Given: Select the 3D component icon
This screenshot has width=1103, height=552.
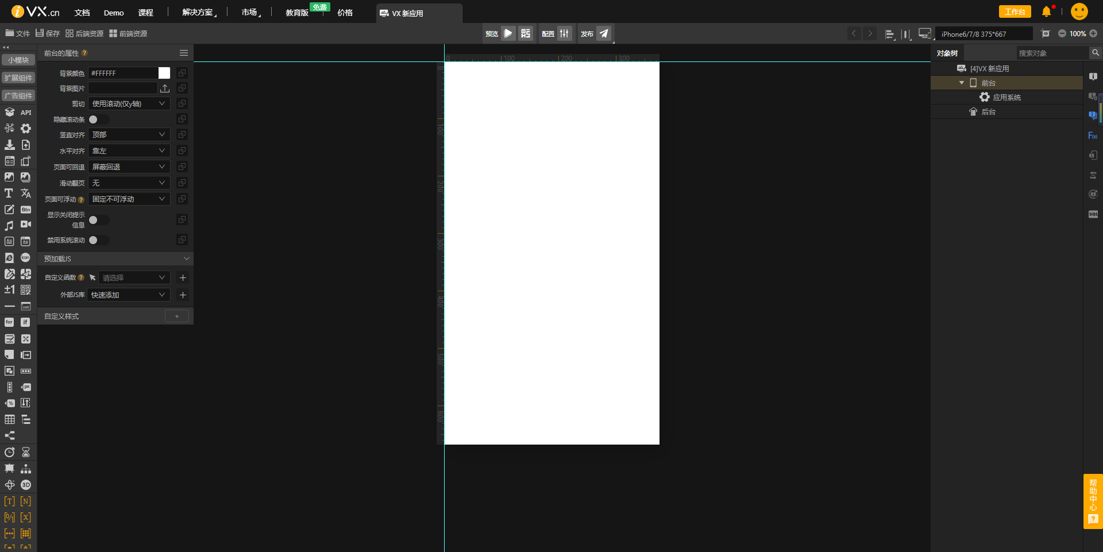Looking at the screenshot, I should point(26,485).
